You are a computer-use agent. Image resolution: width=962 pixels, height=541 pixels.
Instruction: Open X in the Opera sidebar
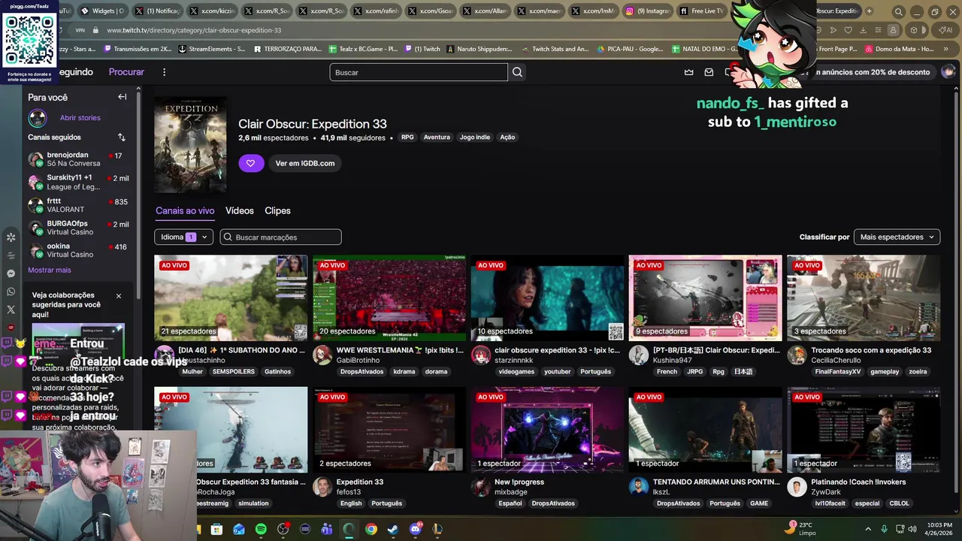click(x=11, y=310)
